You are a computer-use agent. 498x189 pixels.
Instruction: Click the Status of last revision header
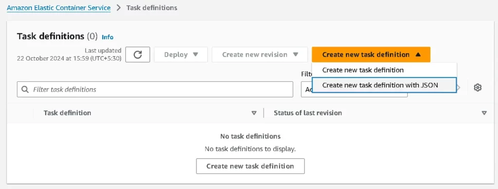pyautogui.click(x=308, y=113)
